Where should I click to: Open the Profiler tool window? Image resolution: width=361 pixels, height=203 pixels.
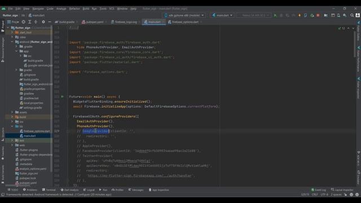[x=118, y=190]
